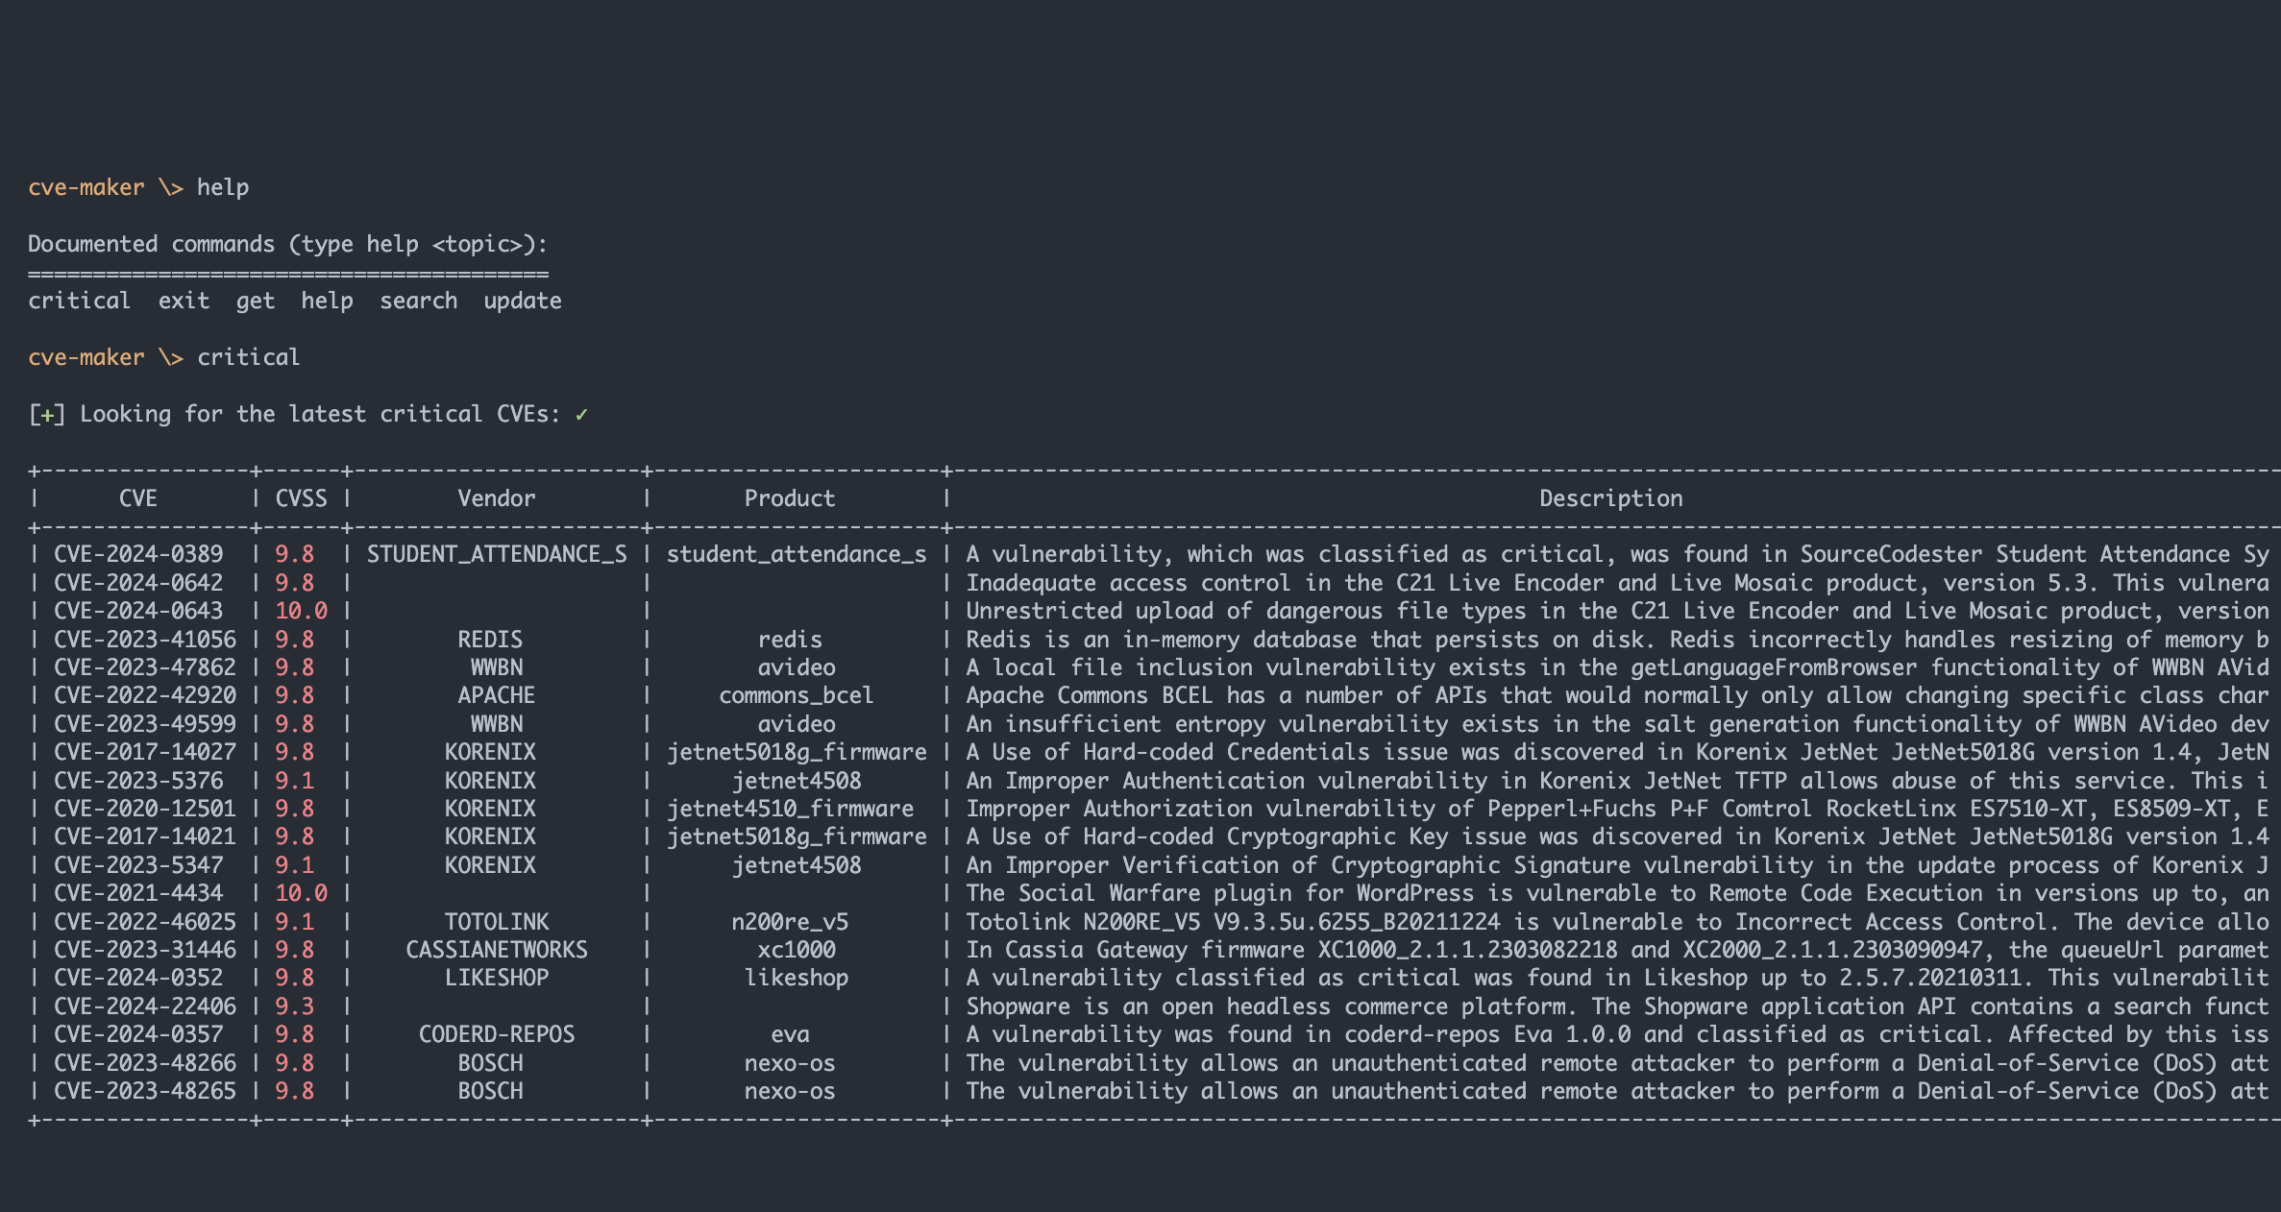
Task: Click the 9.1 score of CVE-2022-46025
Action: pyautogui.click(x=294, y=922)
